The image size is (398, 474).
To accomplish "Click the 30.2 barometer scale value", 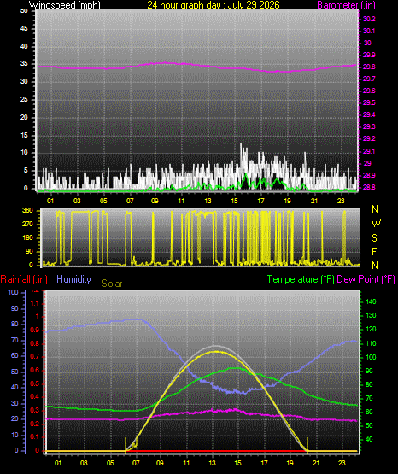I will coord(369,19).
